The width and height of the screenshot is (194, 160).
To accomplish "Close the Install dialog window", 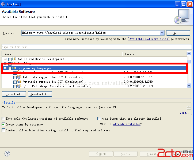I will [190, 4].
